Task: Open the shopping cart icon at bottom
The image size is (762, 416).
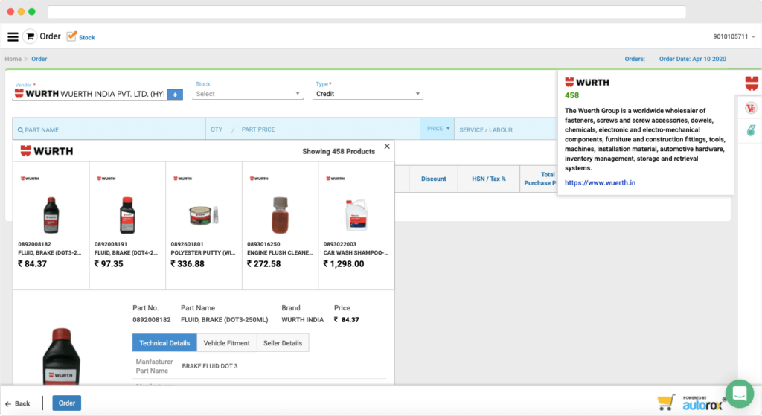Action: coord(666,403)
